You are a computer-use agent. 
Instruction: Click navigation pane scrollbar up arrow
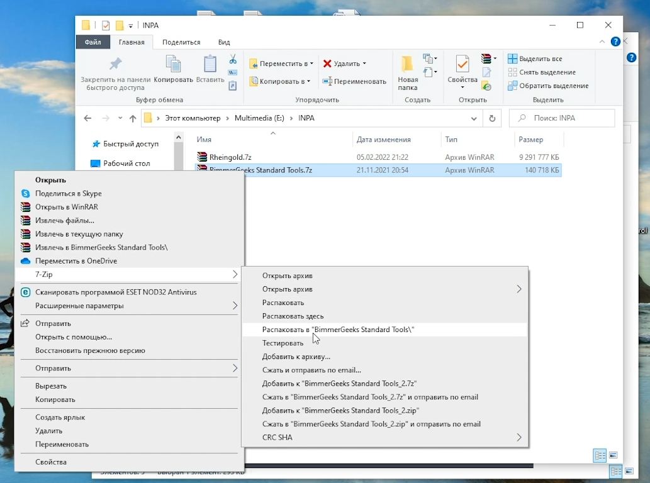179,137
